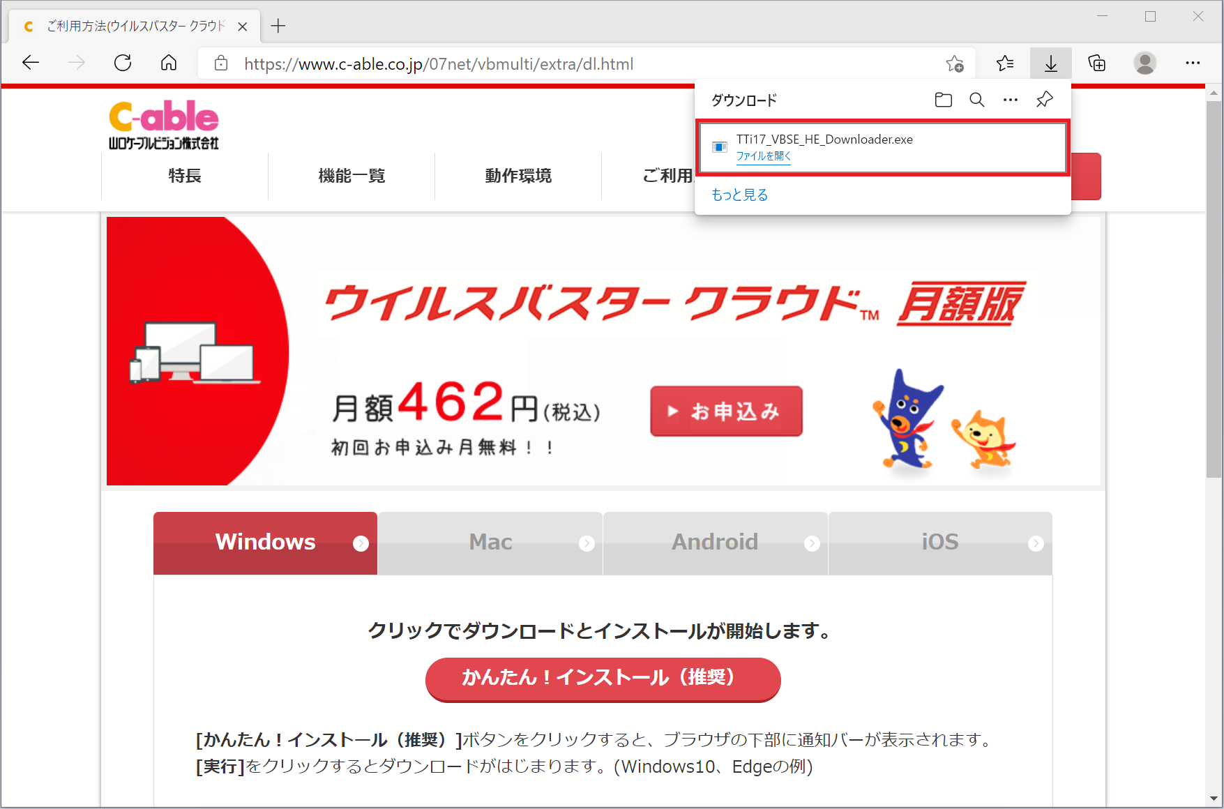
Task: Search the downloads list
Action: pos(977,100)
